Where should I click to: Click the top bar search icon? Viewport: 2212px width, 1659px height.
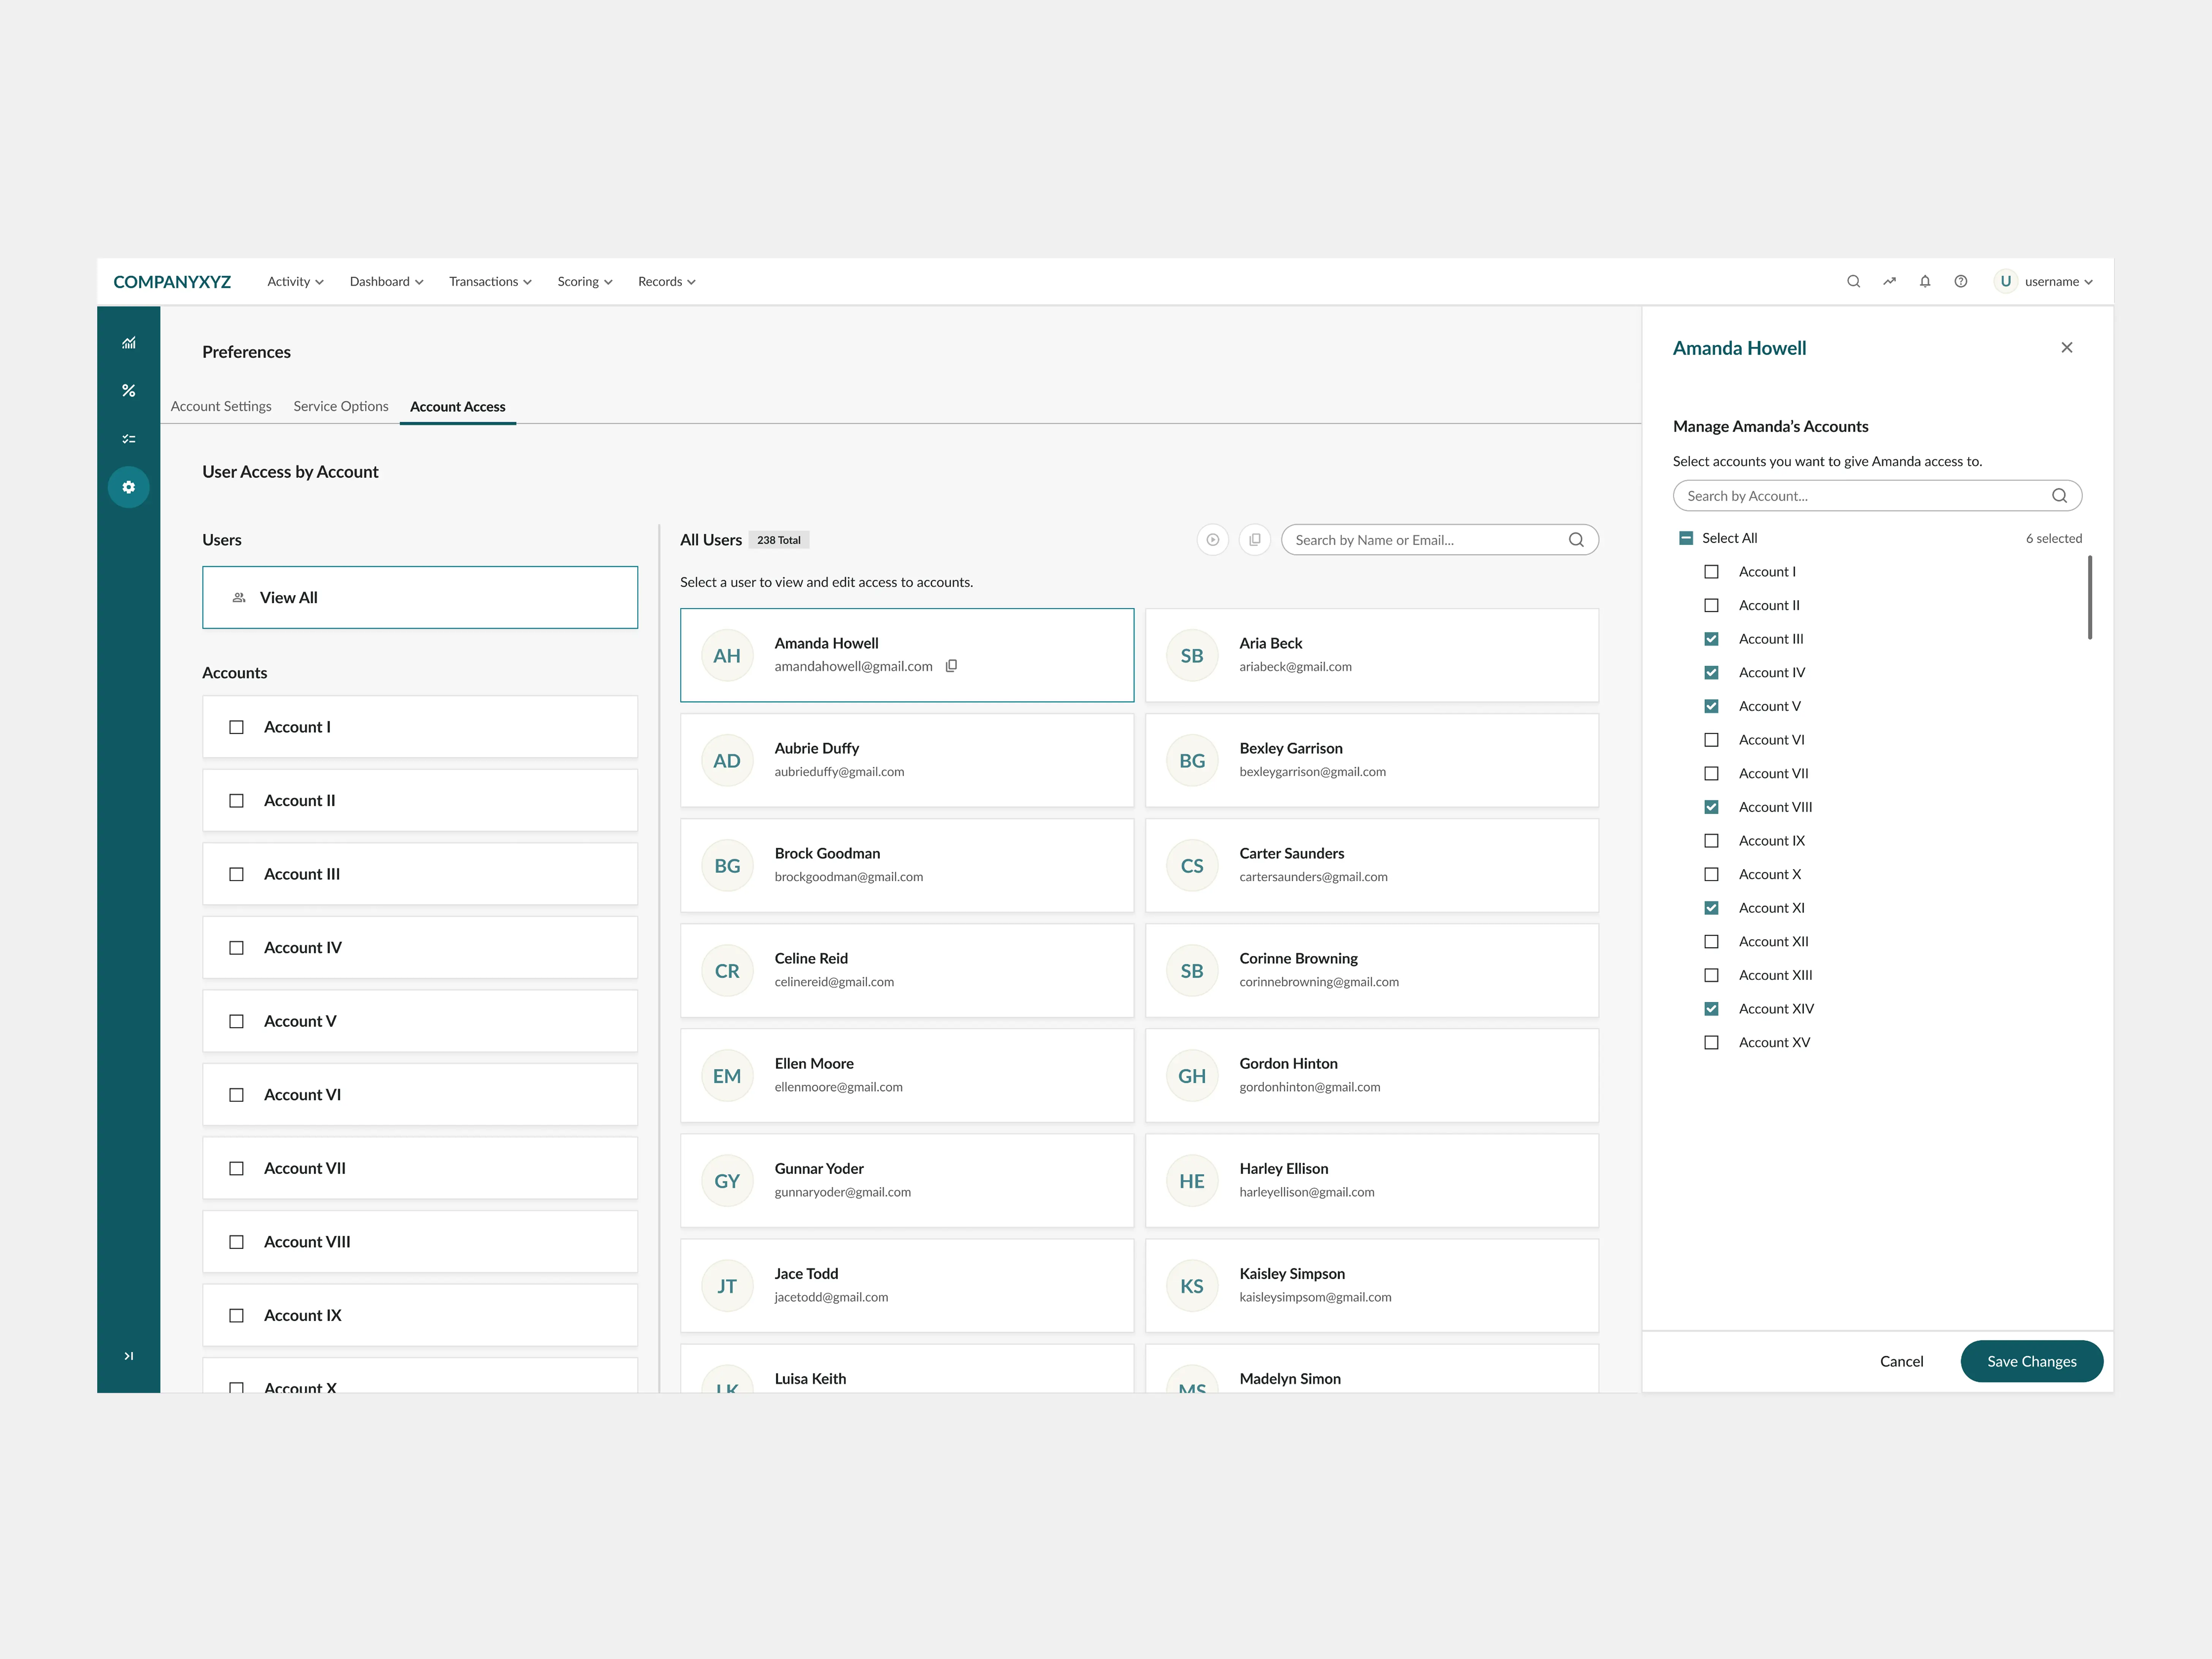pos(1853,282)
